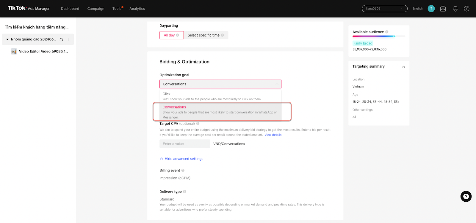Open the Optimization goal dropdown
The image size is (476, 223).
click(x=220, y=84)
